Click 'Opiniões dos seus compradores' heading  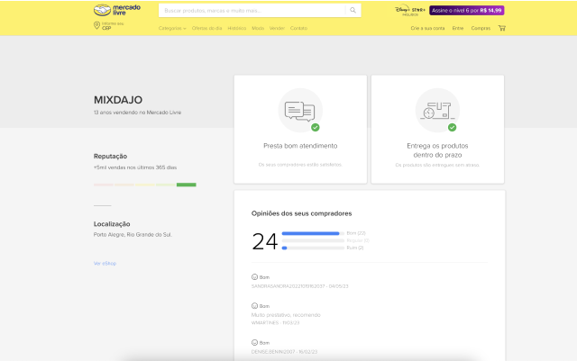tap(301, 213)
